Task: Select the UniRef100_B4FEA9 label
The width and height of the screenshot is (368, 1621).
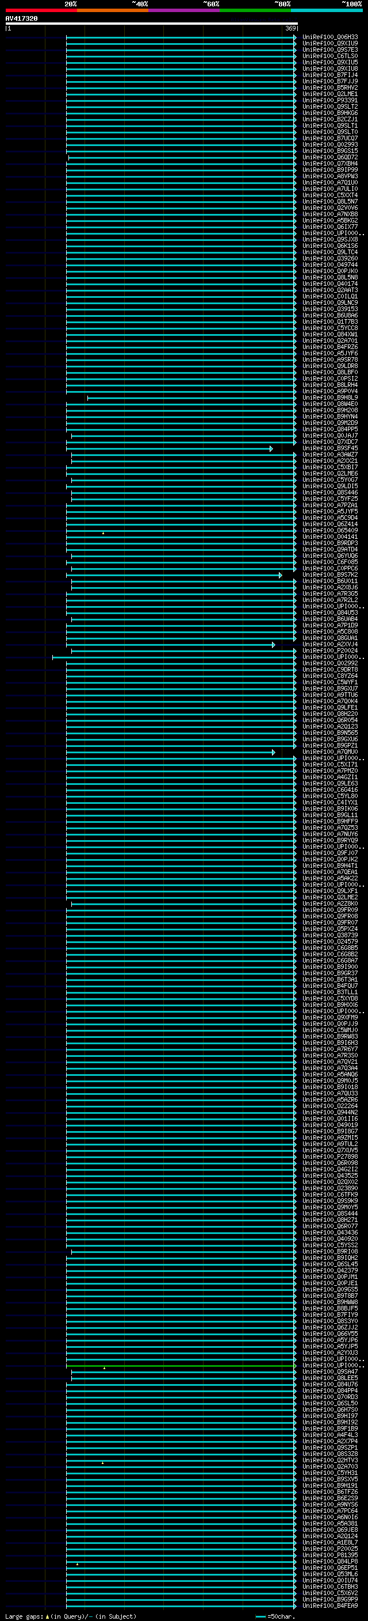Action: (x=330, y=1605)
